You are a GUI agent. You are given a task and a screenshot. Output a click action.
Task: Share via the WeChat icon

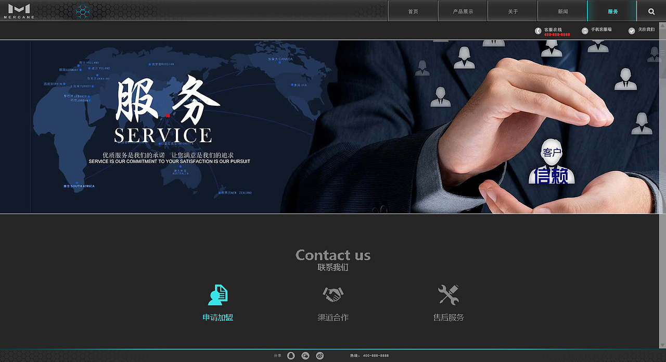[305, 356]
